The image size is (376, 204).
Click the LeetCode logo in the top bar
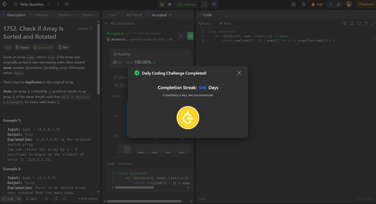click(x=5, y=4)
